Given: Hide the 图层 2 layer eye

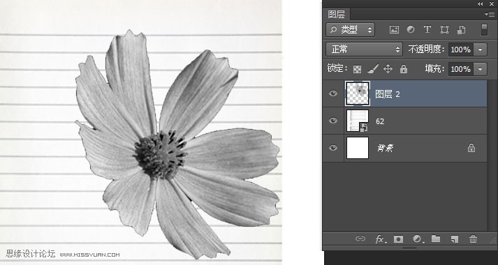Looking at the screenshot, I should click(x=333, y=93).
